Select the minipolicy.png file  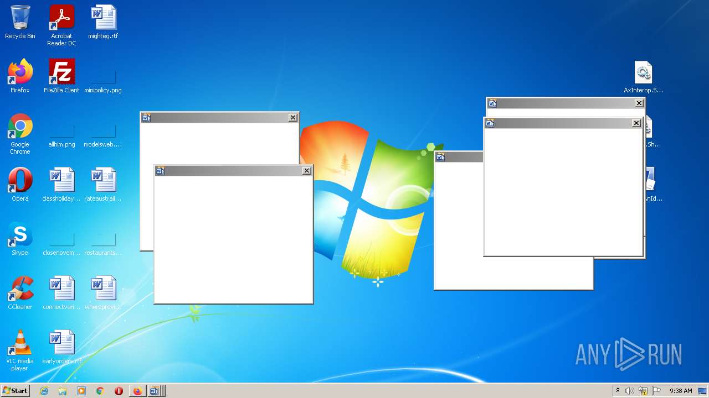(x=103, y=80)
